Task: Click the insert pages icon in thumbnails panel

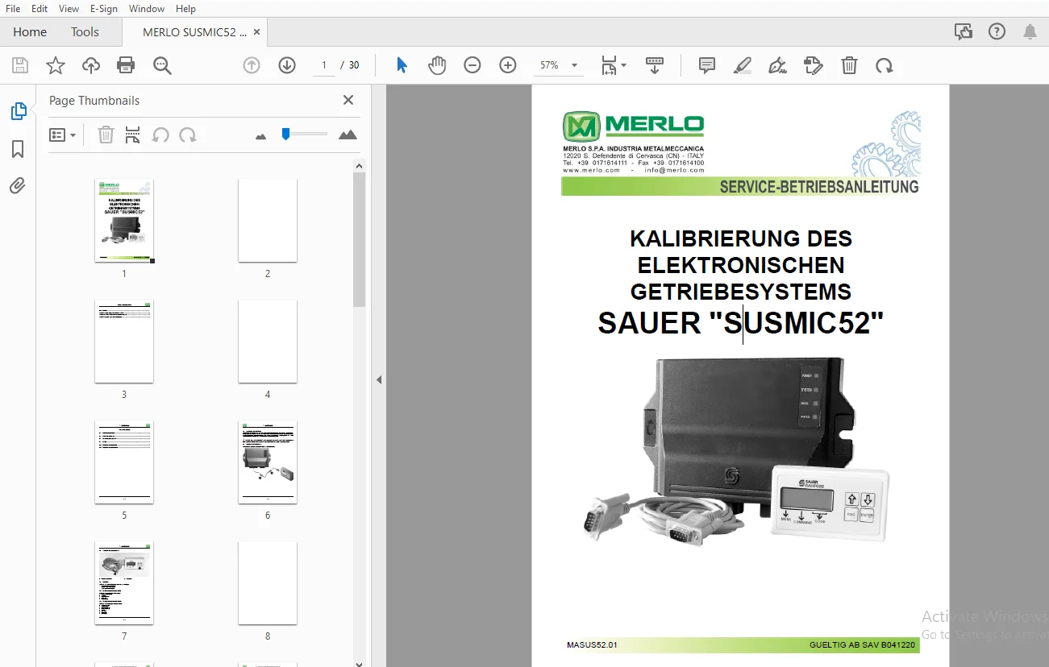Action: (x=133, y=135)
